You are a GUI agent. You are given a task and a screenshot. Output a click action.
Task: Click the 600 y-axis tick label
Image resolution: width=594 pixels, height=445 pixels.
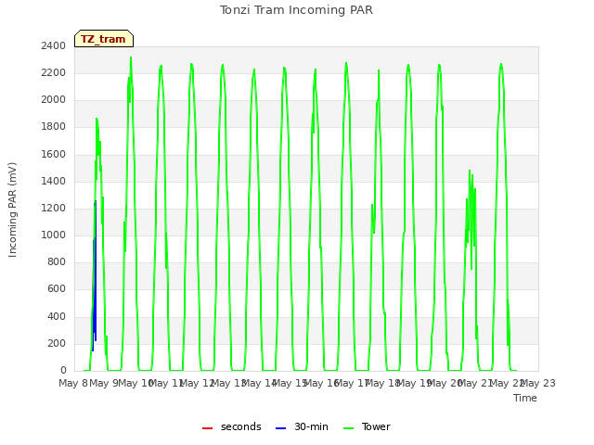[x=57, y=289]
